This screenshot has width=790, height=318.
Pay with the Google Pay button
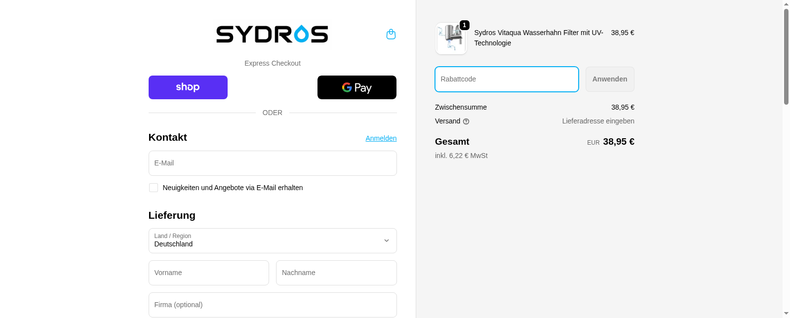coord(357,87)
